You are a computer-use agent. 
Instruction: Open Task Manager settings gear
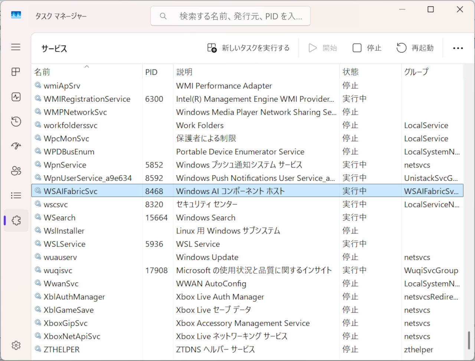click(16, 345)
